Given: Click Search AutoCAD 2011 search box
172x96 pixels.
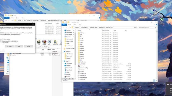Looking at the screenshot, I should (147, 27).
